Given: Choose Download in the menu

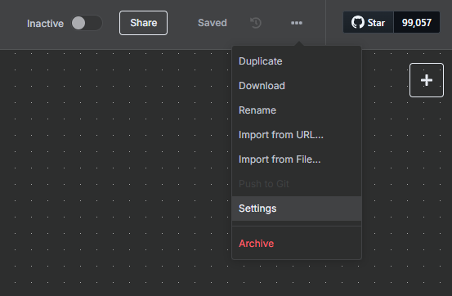Looking at the screenshot, I should pos(297,86).
